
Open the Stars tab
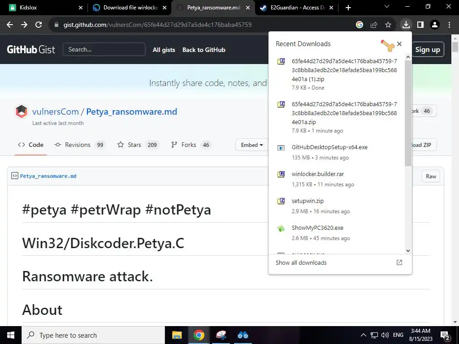coord(138,145)
